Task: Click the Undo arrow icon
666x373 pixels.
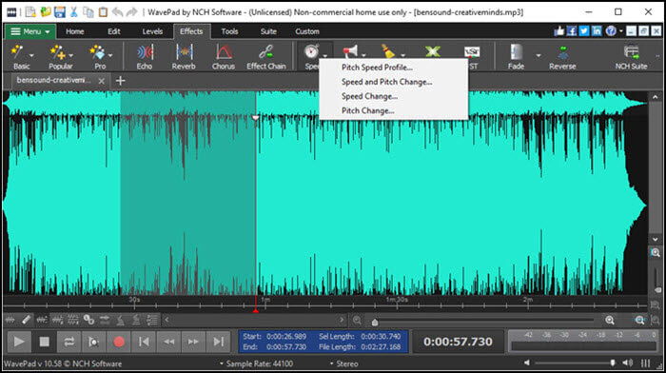Action: pos(117,12)
